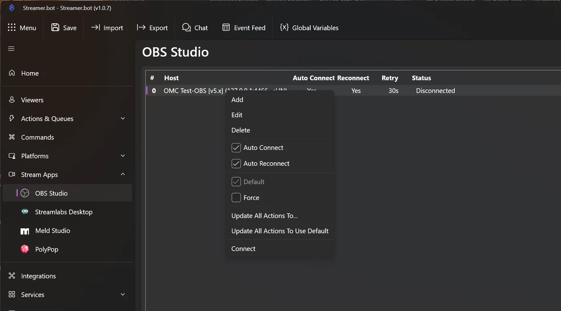
Task: Go to Meld Studio label
Action: 52,231
